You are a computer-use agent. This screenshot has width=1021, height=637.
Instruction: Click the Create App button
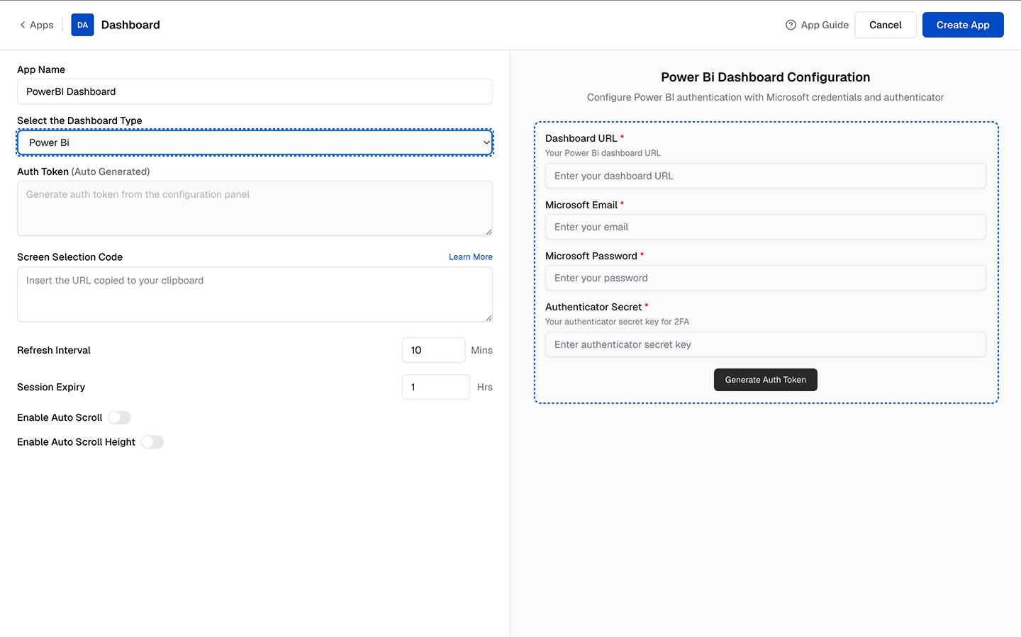pyautogui.click(x=963, y=25)
